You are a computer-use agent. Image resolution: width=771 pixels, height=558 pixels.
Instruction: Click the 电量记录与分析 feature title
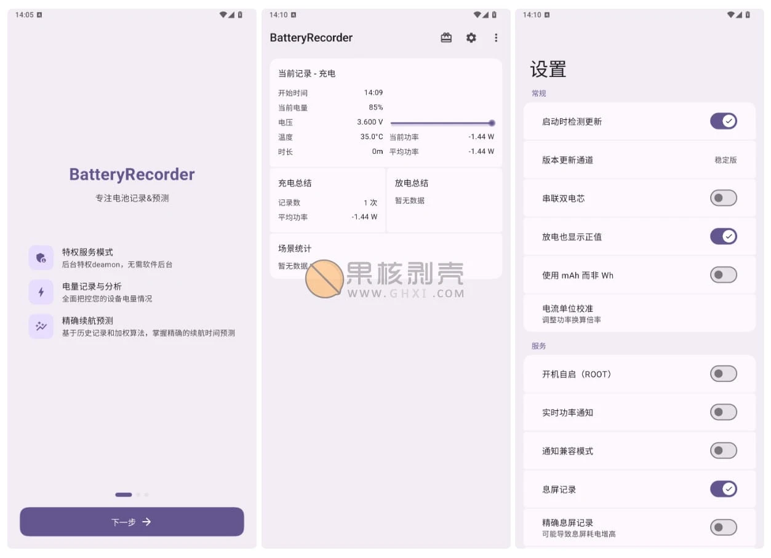[x=92, y=287]
